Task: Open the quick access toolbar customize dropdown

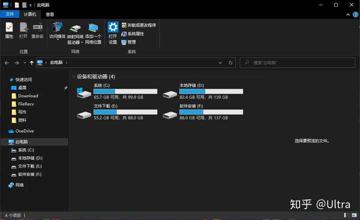Action: pos(30,5)
